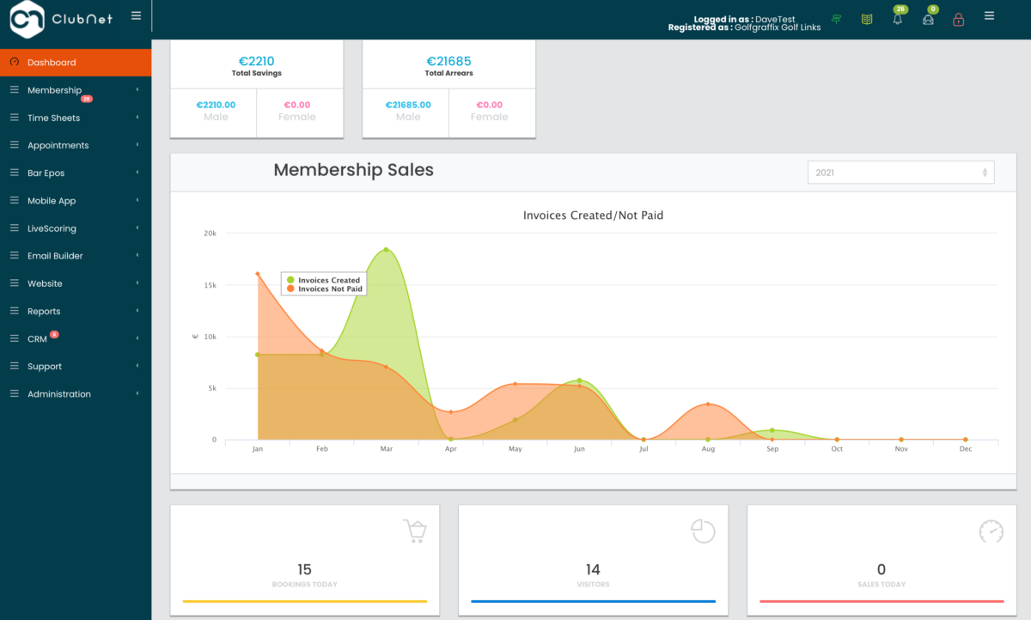The width and height of the screenshot is (1031, 620).
Task: Expand the Bar Epos chevron
Action: [137, 173]
